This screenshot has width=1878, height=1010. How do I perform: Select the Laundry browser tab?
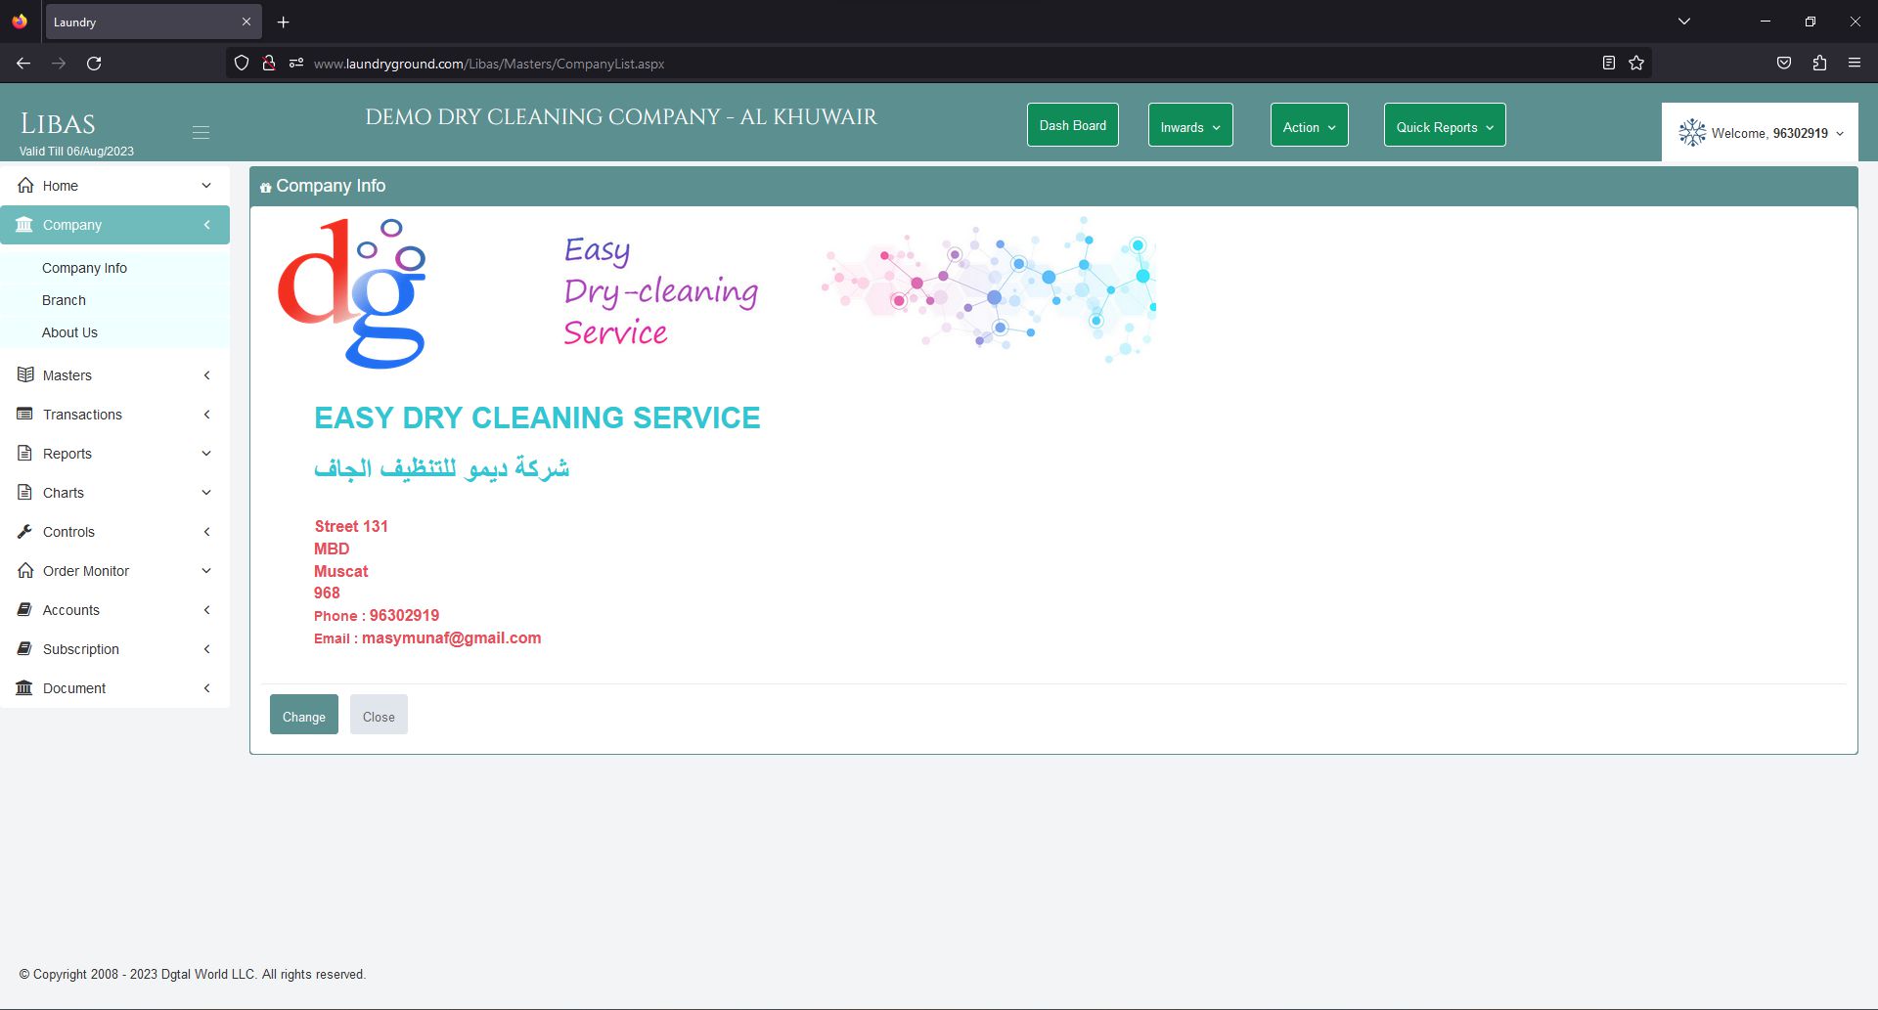click(x=153, y=22)
